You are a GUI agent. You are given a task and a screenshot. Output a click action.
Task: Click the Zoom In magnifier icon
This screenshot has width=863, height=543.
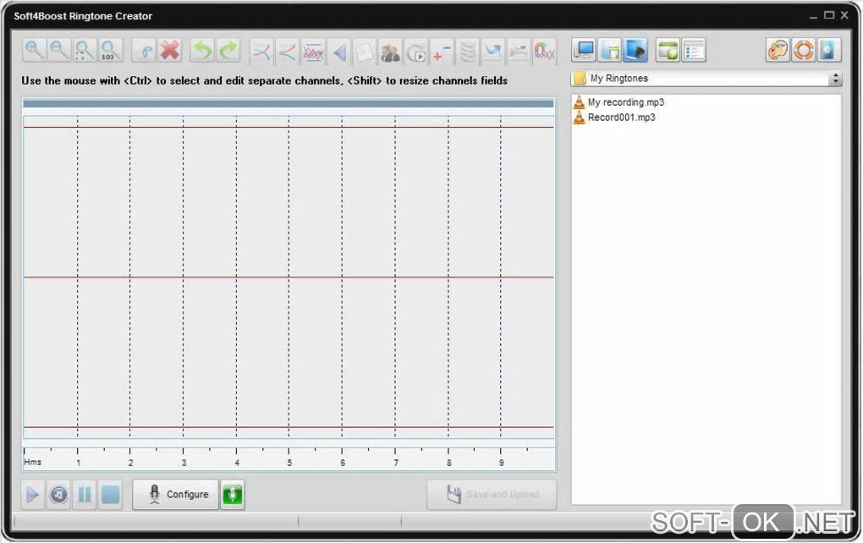(34, 51)
